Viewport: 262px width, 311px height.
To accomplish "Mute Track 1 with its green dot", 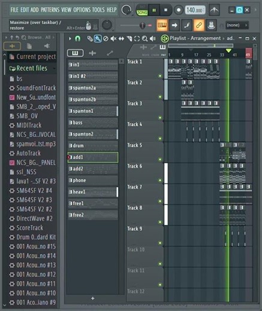I will point(160,76).
